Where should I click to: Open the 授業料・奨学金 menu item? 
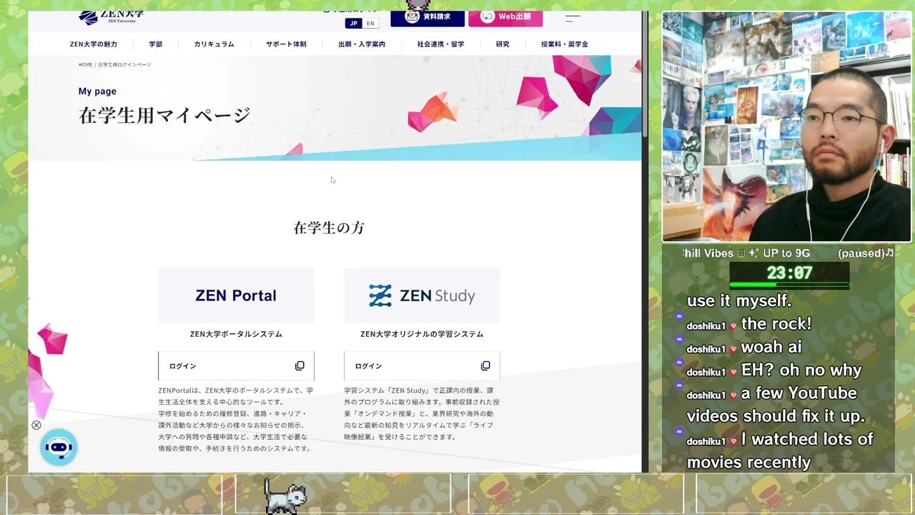(x=565, y=44)
